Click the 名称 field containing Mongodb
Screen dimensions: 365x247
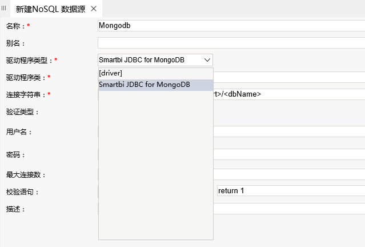[231, 26]
